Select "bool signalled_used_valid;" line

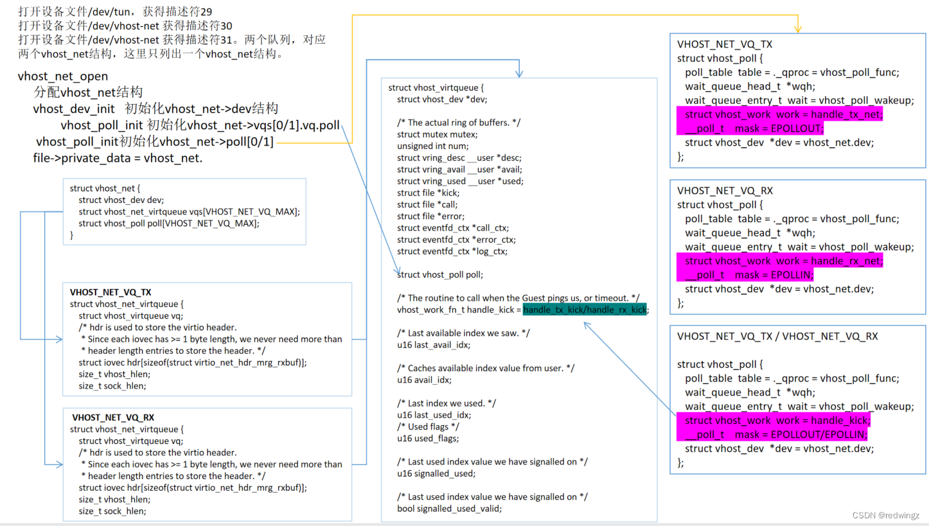tap(449, 508)
